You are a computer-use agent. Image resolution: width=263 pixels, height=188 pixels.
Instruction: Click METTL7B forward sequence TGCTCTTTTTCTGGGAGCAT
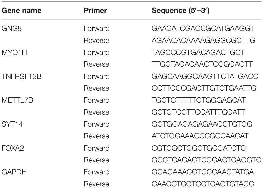coord(199,100)
